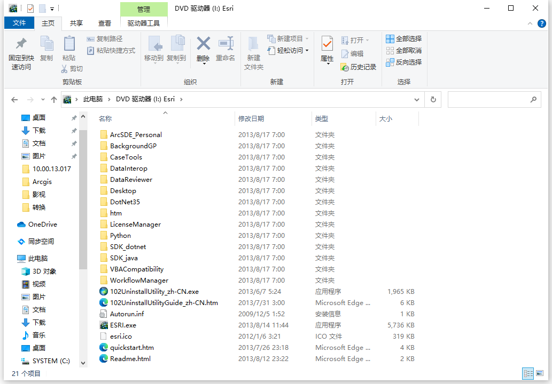Open the History (历史记录) icon

(345, 67)
